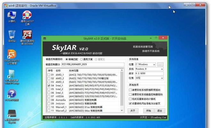Check the 06 Intel_3 driver checkbox
Viewport: 211px width, 128px height.
click(49, 93)
